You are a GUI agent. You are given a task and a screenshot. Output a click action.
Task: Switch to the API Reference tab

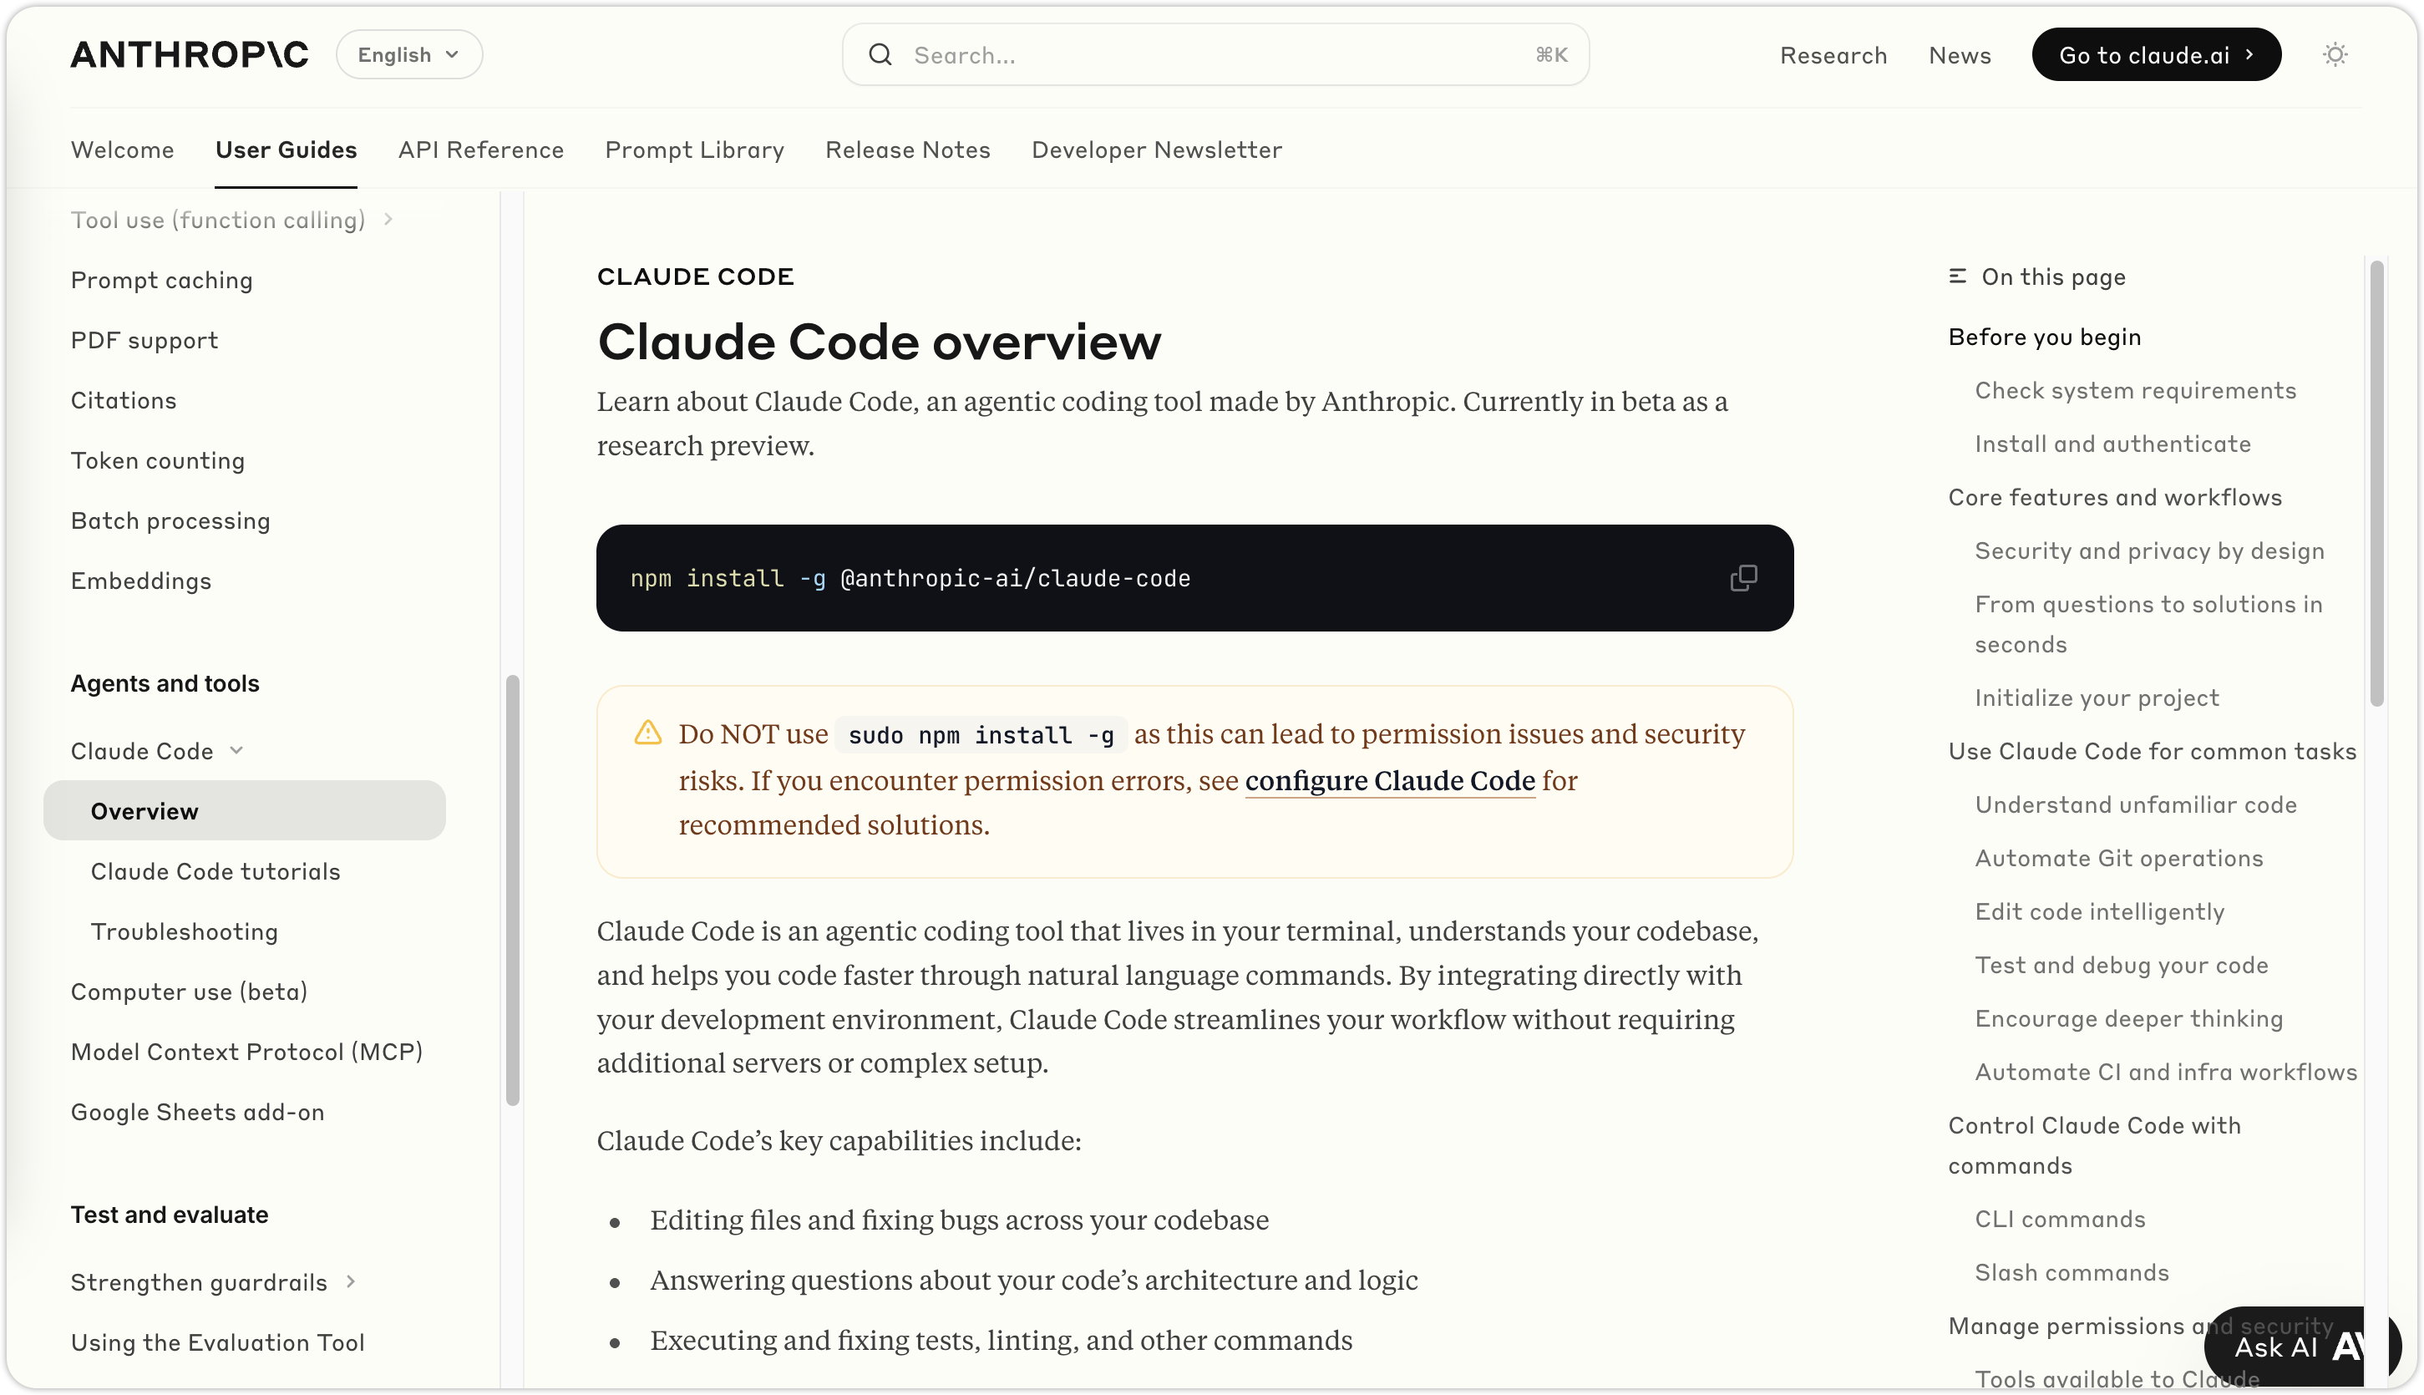481,150
